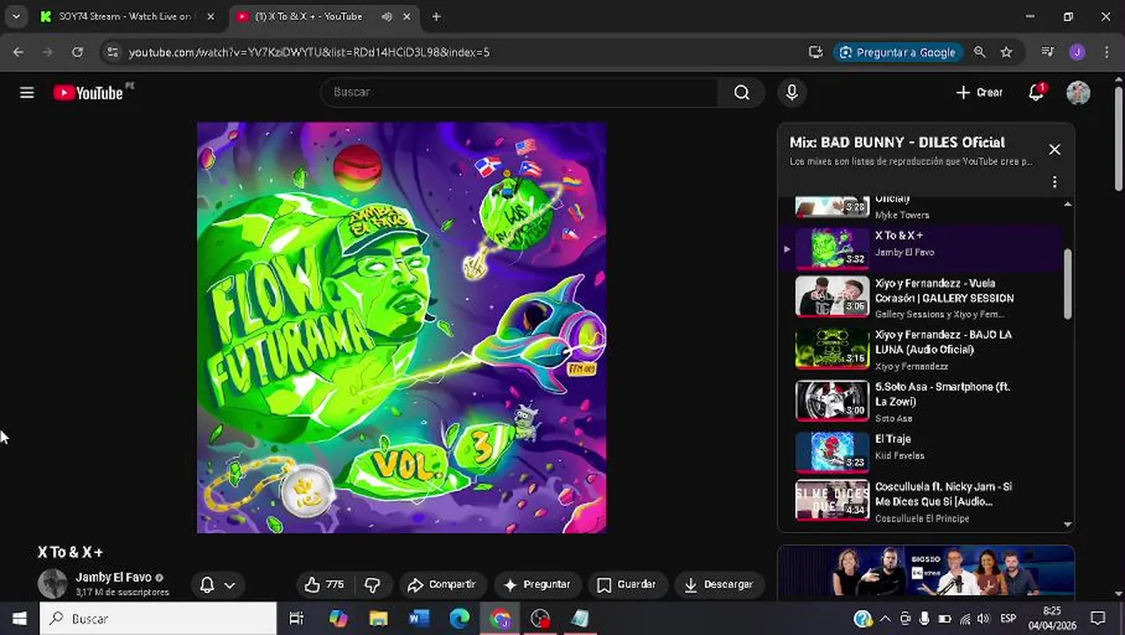Viewport: 1125px width, 635px height.
Task: Bookmark this page with the star
Action: (1006, 52)
